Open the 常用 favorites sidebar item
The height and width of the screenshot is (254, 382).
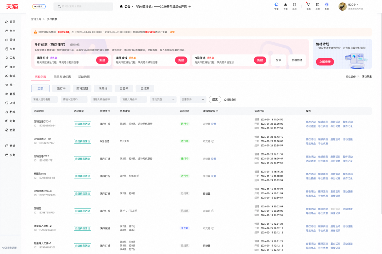pyautogui.click(x=10, y=31)
